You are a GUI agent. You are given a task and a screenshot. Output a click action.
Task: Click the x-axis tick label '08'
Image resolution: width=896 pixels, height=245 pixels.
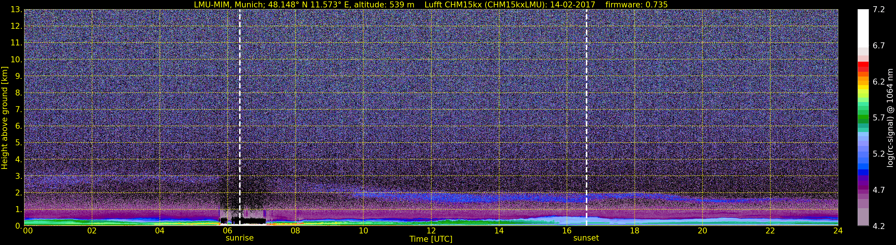(295, 231)
